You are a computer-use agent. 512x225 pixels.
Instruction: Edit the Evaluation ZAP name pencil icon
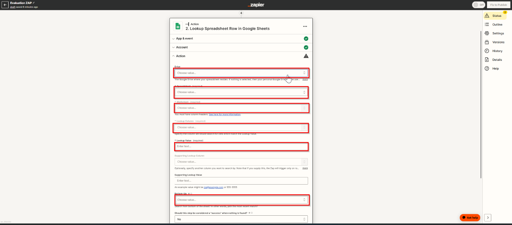(x=34, y=3)
